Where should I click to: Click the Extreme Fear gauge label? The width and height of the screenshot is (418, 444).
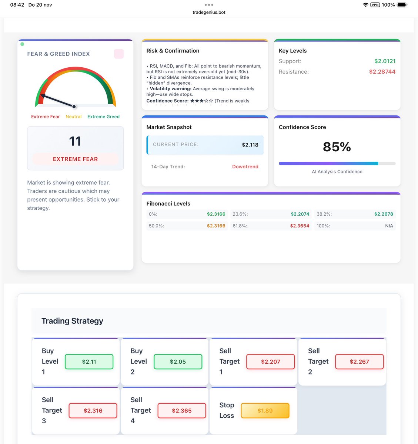pyautogui.click(x=45, y=117)
